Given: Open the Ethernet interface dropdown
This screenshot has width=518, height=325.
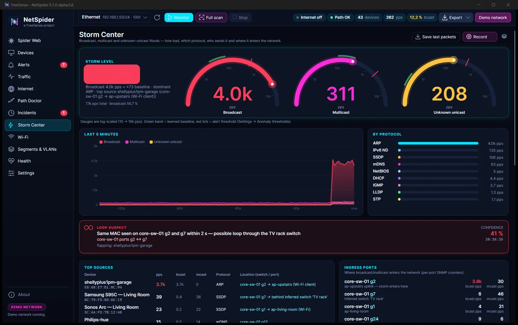Looking at the screenshot, I should pos(114,17).
